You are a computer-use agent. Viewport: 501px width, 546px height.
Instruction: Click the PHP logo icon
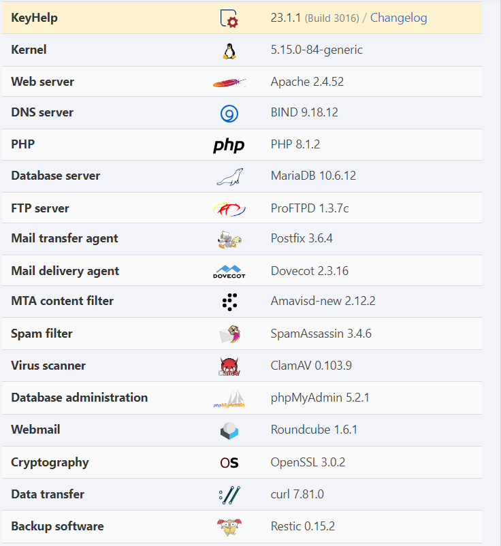point(229,145)
